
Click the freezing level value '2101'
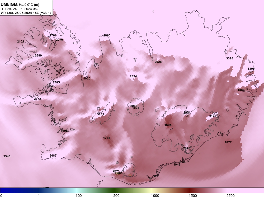[x=21, y=41]
